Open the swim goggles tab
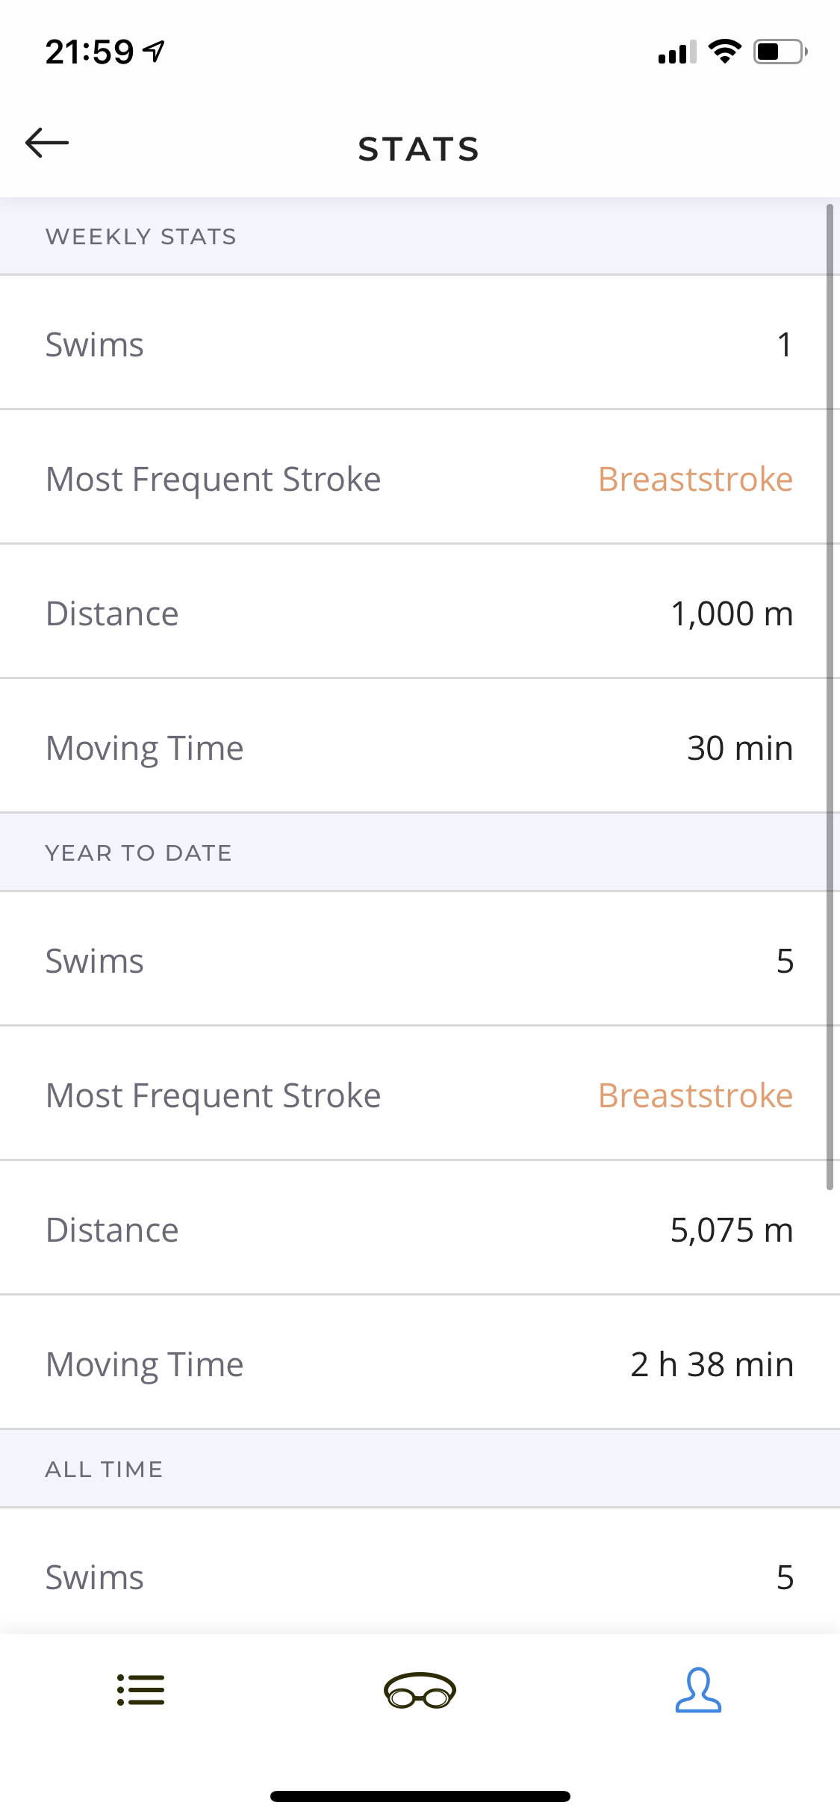 (420, 1690)
